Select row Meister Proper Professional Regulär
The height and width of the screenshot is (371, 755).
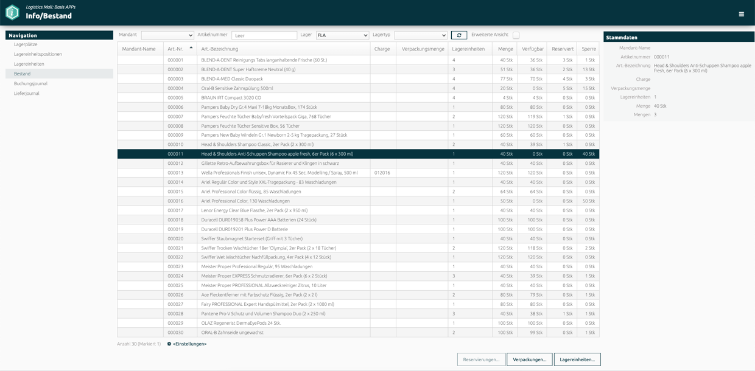[358, 266]
